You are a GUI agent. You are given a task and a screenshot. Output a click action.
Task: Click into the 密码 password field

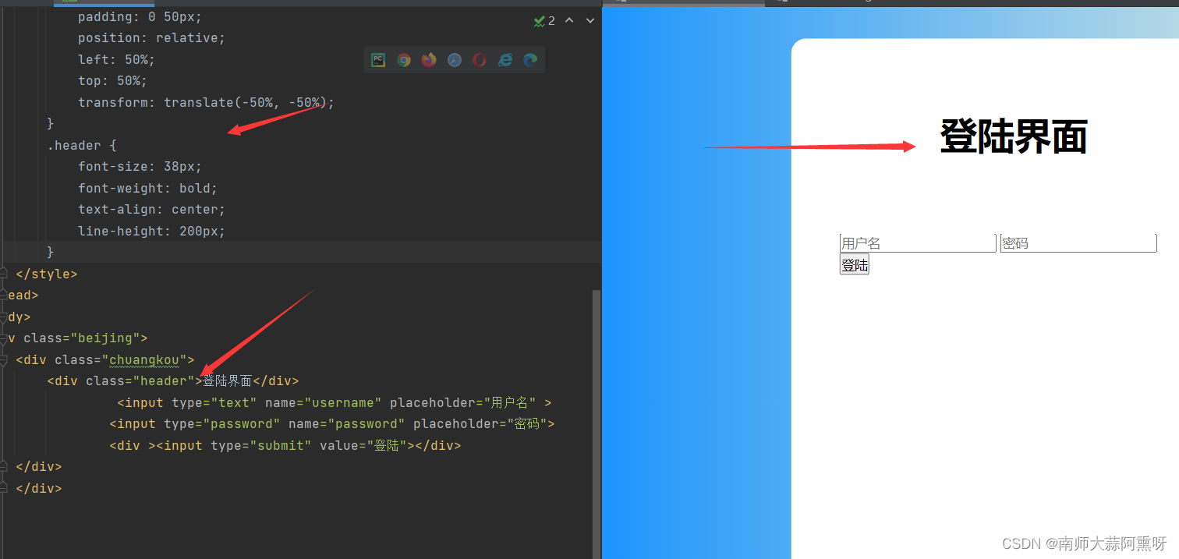pos(1078,243)
